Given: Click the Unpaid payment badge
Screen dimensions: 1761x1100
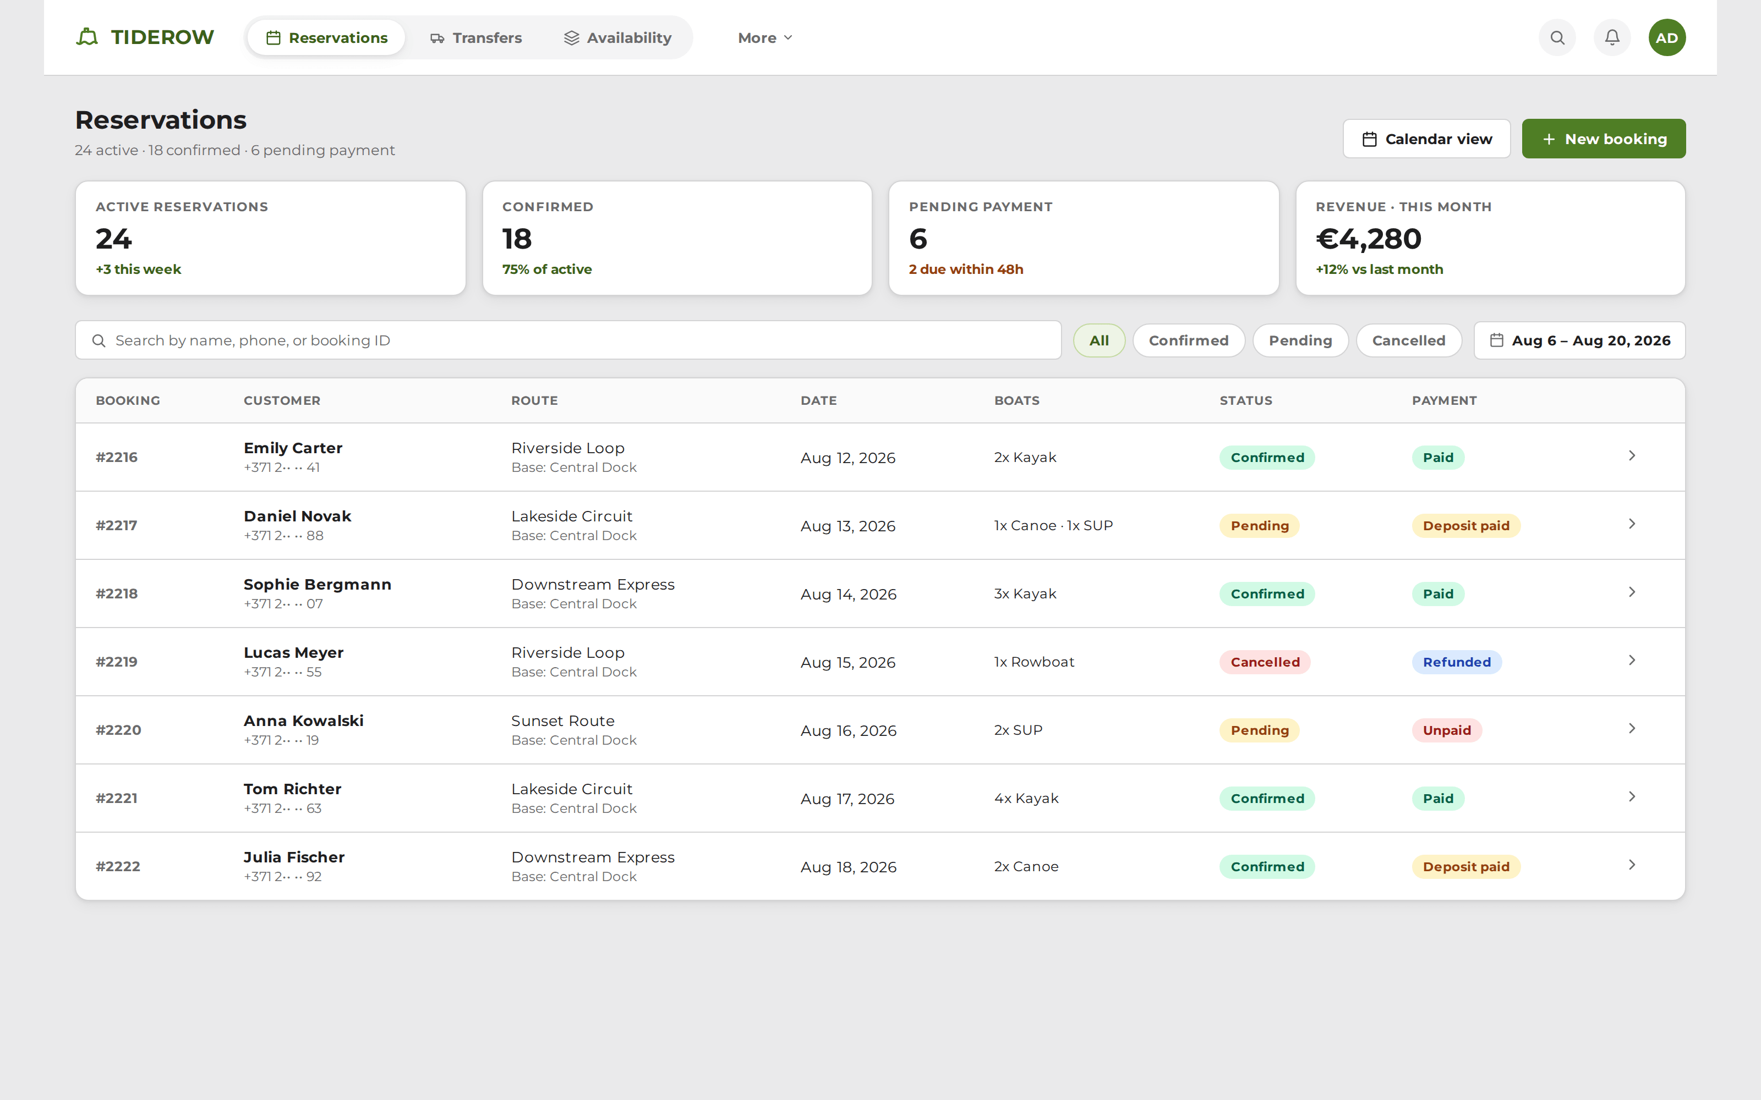Looking at the screenshot, I should tap(1447, 730).
